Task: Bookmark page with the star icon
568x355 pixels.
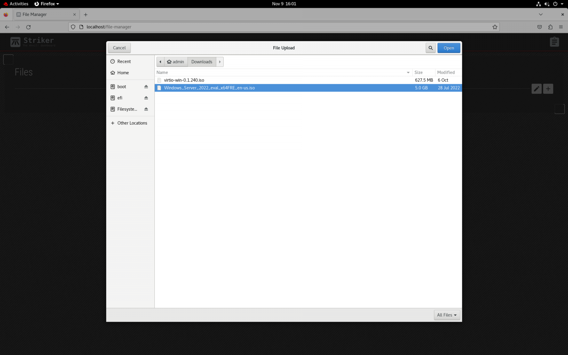Action: coord(495,27)
